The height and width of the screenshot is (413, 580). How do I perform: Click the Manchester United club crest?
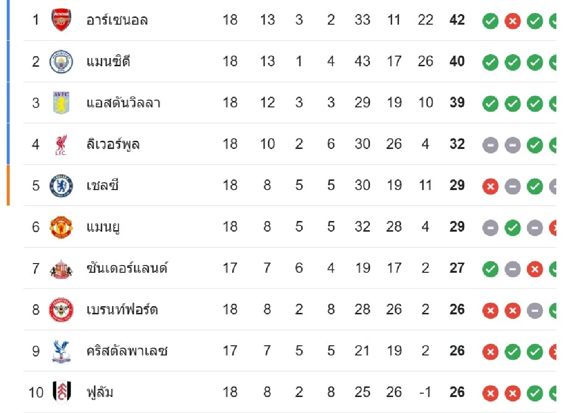pos(61,227)
